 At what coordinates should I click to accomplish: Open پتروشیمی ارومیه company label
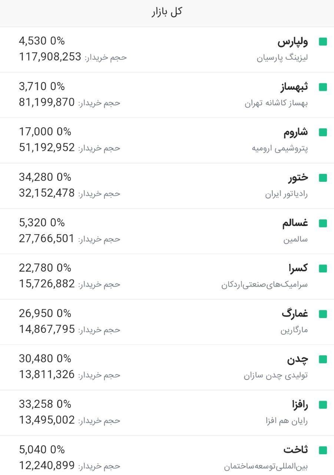[x=280, y=148]
